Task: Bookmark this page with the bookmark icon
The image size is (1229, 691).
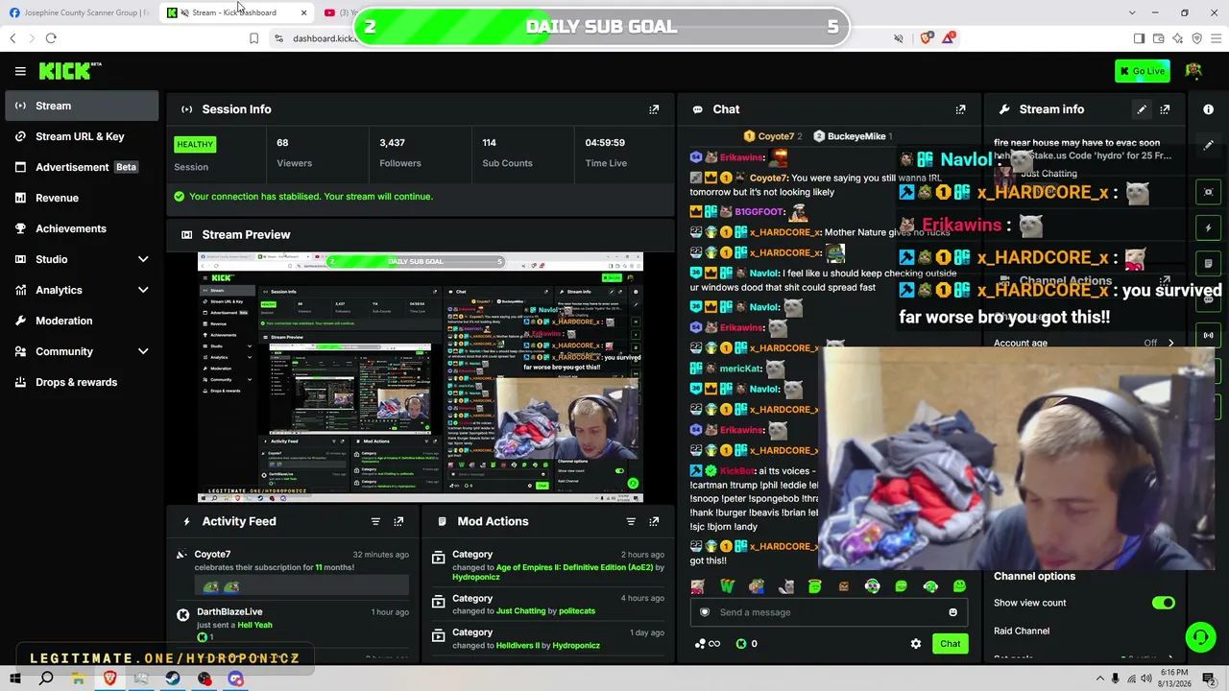Action: click(253, 38)
